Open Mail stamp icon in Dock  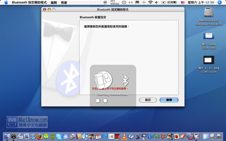pos(26,136)
